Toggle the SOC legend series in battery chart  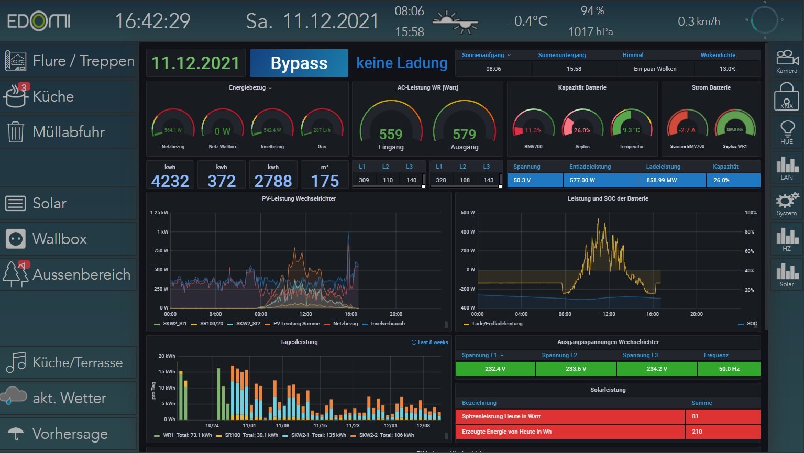751,324
